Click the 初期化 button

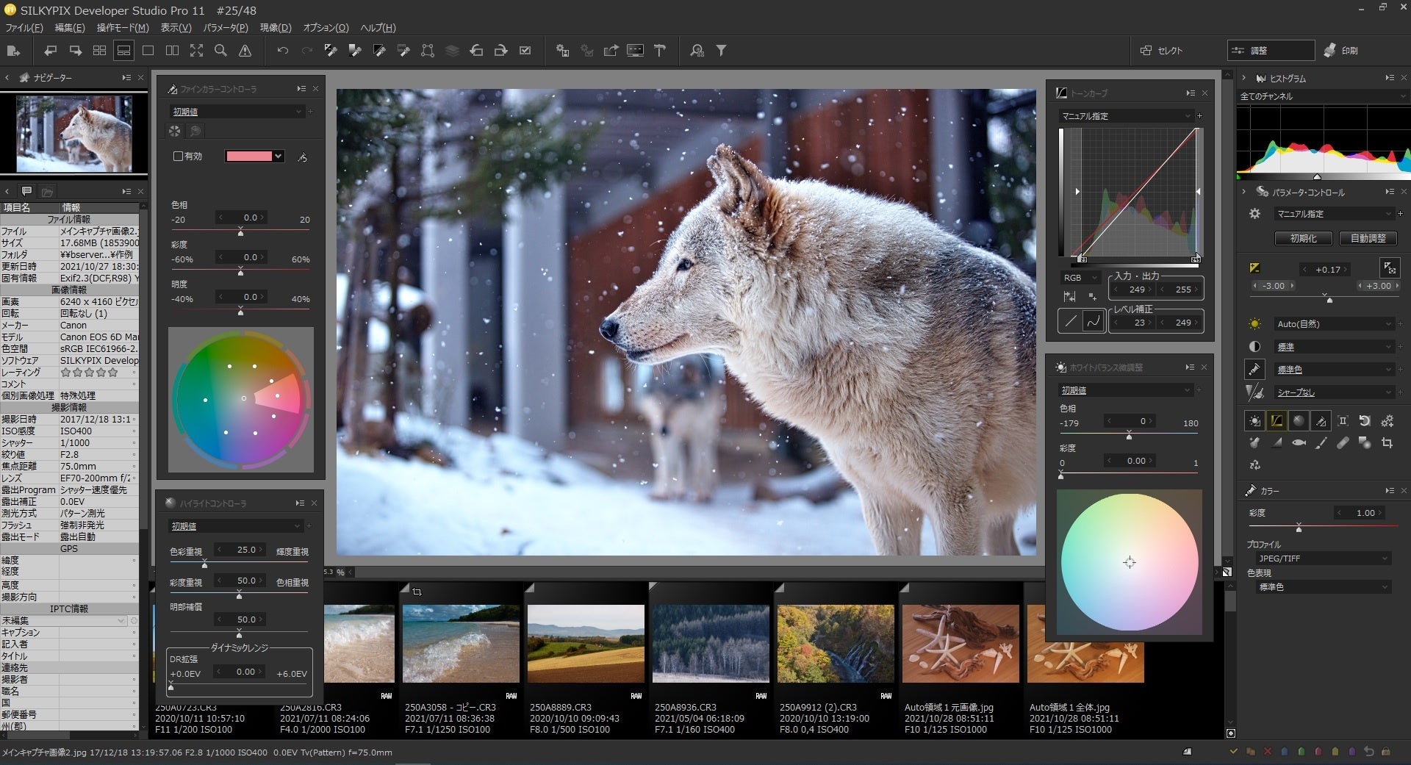[1303, 239]
